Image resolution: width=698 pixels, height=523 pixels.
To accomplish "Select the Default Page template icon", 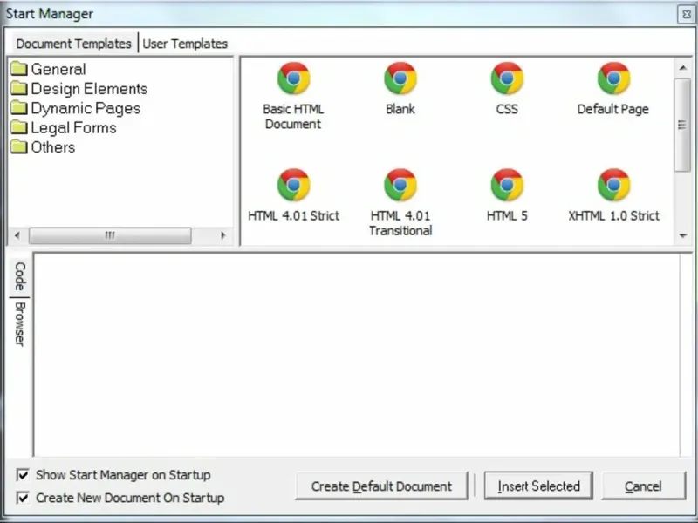I will point(613,78).
